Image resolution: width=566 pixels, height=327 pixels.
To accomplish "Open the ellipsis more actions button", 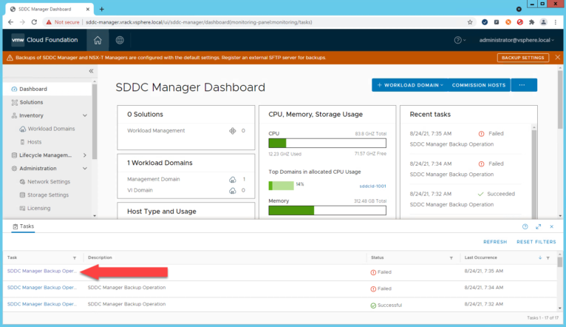I will point(523,85).
